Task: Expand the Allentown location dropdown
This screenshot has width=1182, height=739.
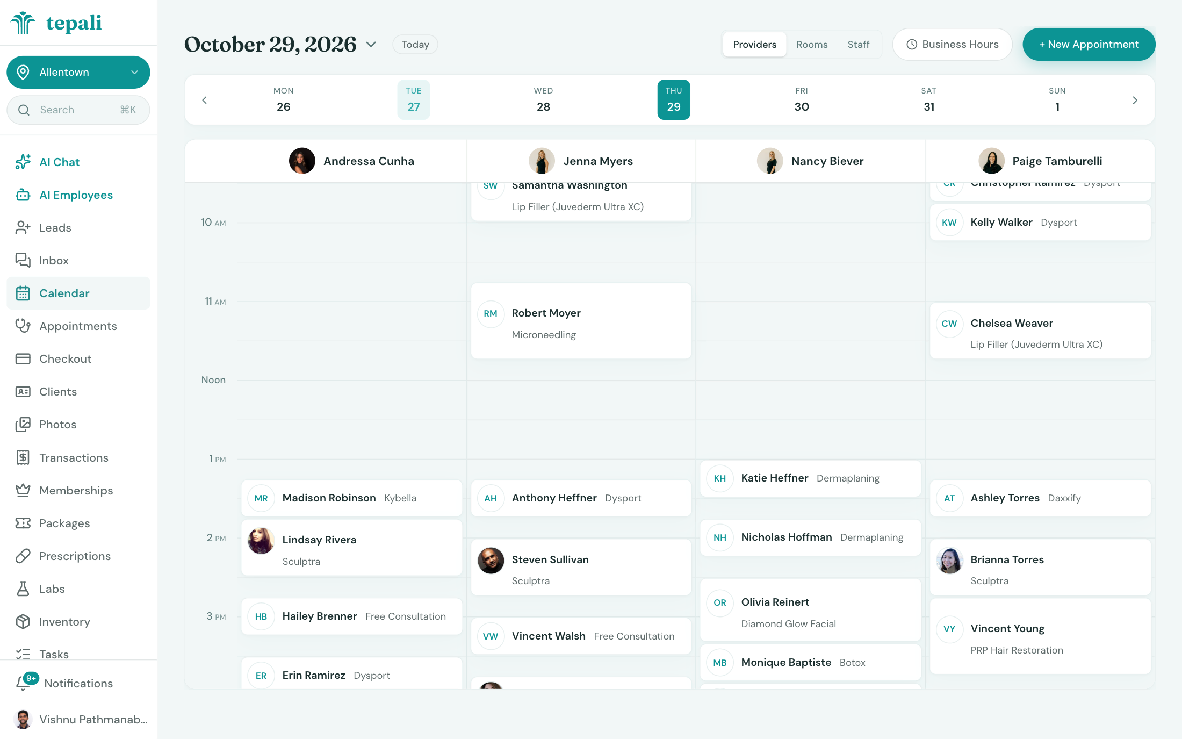Action: (78, 72)
